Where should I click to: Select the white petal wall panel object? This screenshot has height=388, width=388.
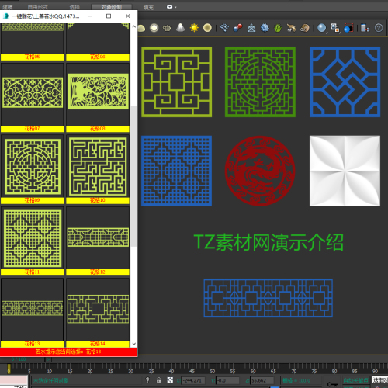tap(345, 171)
